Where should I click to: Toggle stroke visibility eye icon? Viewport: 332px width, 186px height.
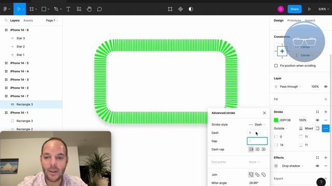(x=317, y=120)
